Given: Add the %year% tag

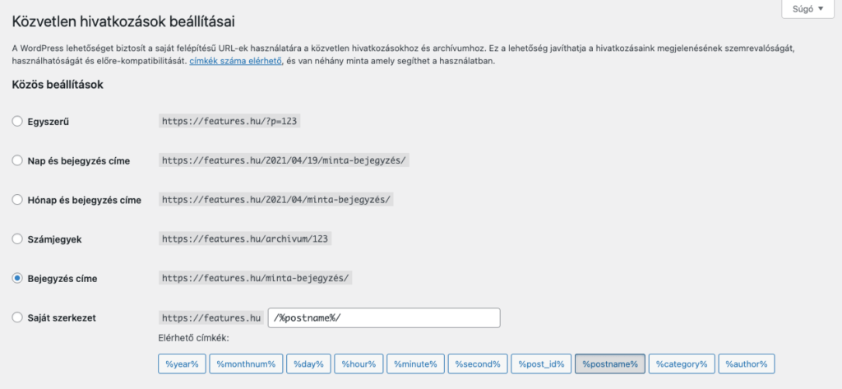Looking at the screenshot, I should pyautogui.click(x=182, y=364).
